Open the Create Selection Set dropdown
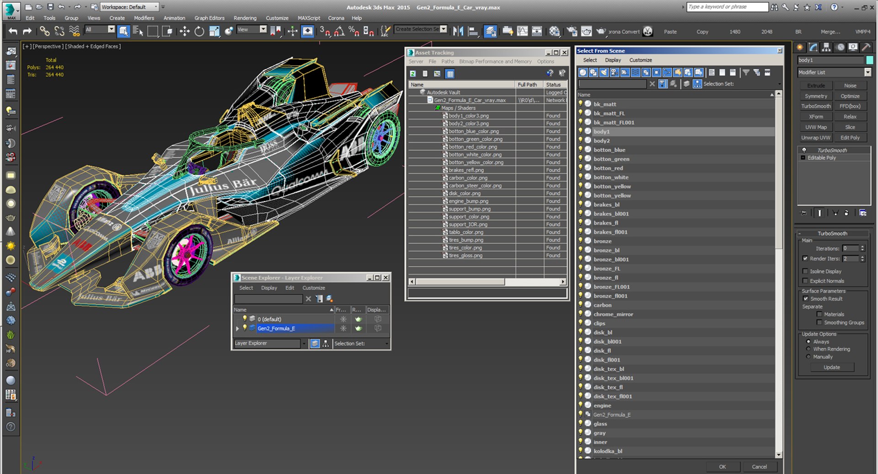Image resolution: width=878 pixels, height=474 pixels. click(x=420, y=29)
